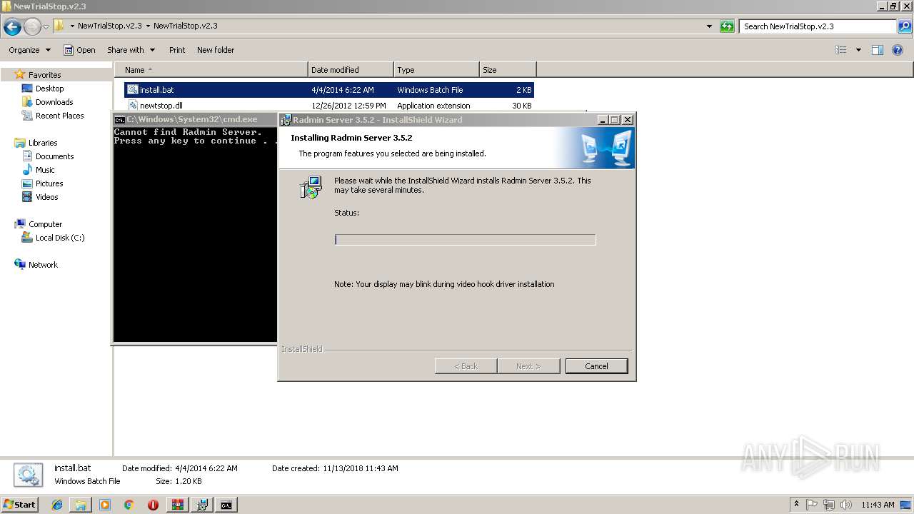This screenshot has width=914, height=514.
Task: Select Favorites in the navigation pane
Action: point(44,75)
